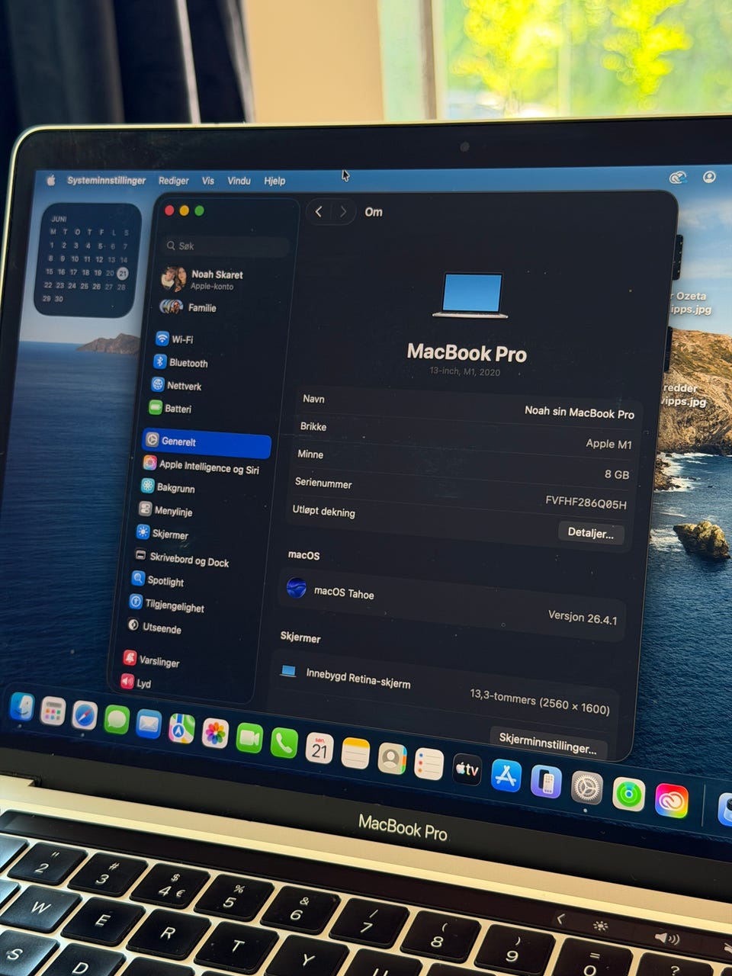Open Familie sharing in the sidebar
The height and width of the screenshot is (976, 732).
click(x=188, y=307)
